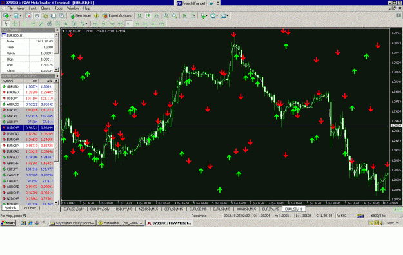Switch chart to line chart style
Viewport: 403px width, 255px height.
[x=156, y=15]
